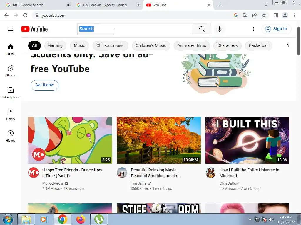The image size is (301, 225).
Task: Open Tim Janis channel name link
Action: click(x=139, y=183)
